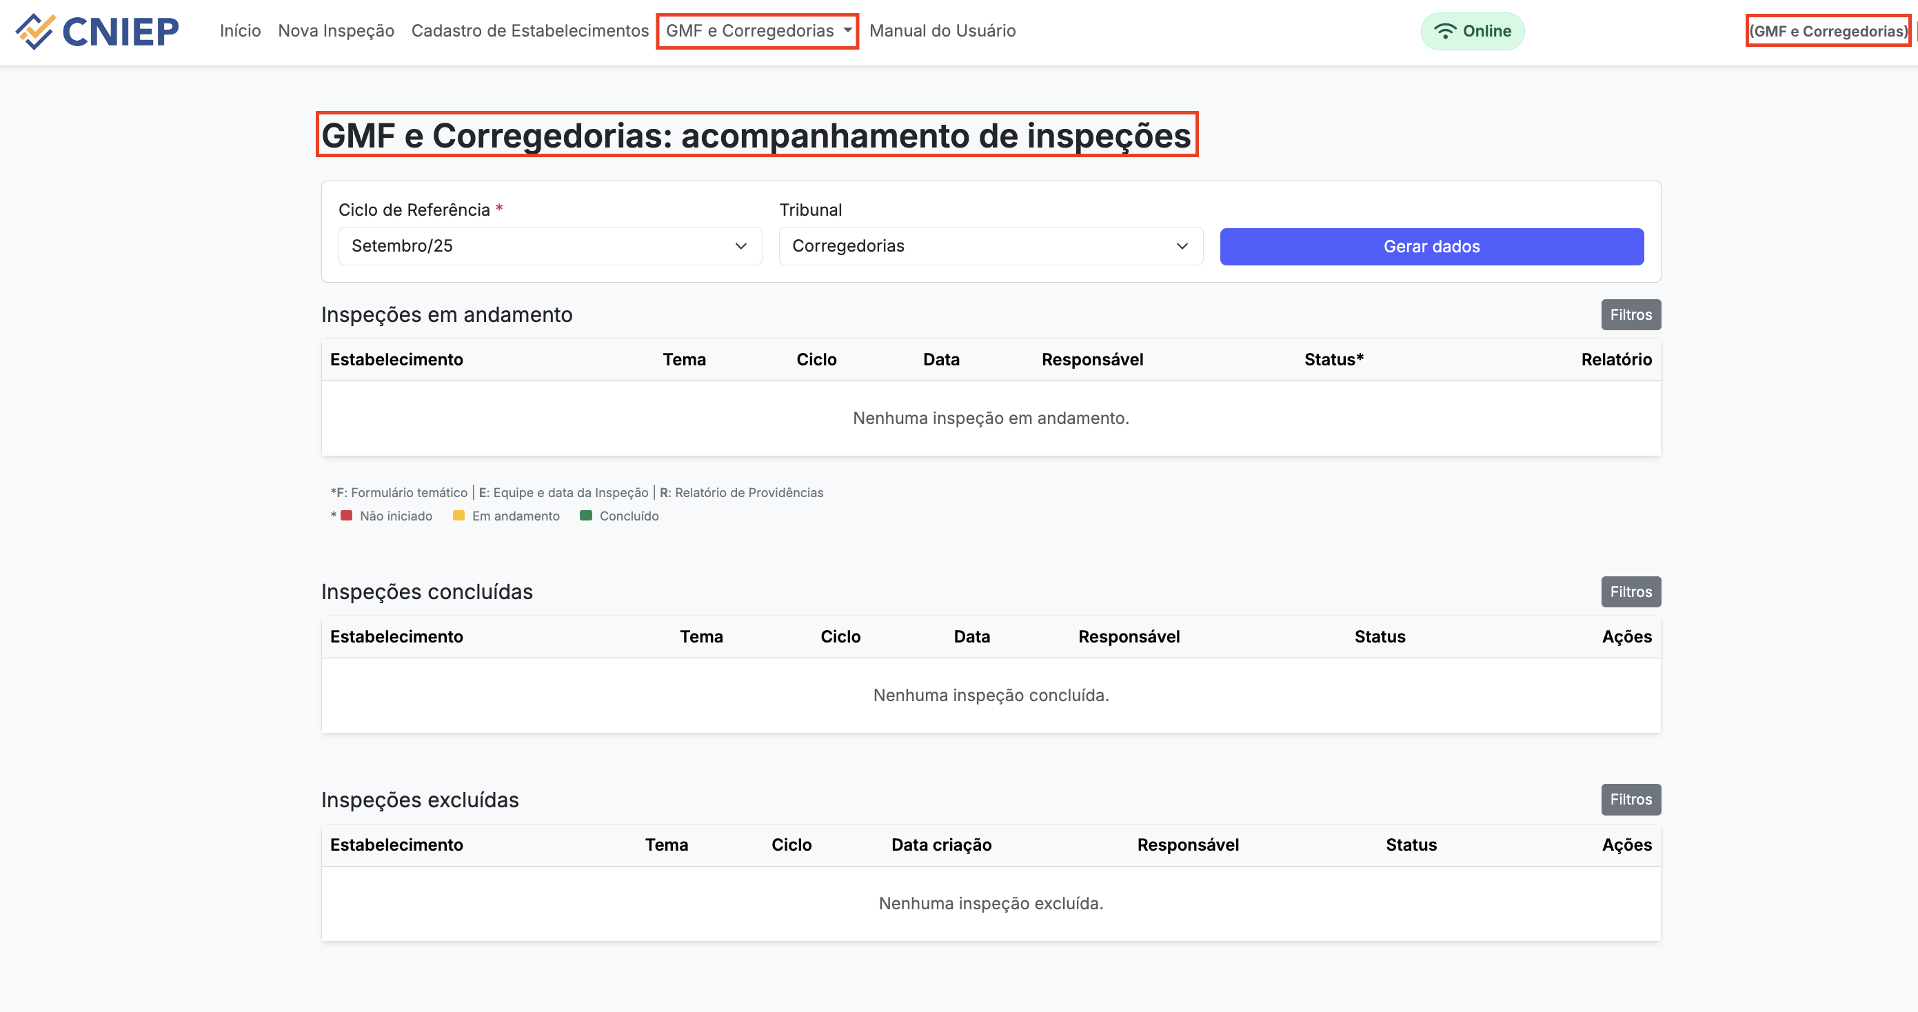Open Filtros for Inspeções em andamento
This screenshot has width=1918, height=1012.
[x=1630, y=314]
